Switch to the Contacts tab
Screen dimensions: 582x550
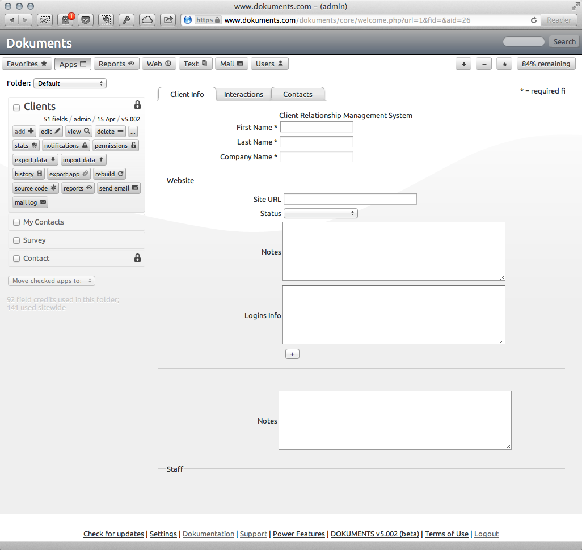298,94
